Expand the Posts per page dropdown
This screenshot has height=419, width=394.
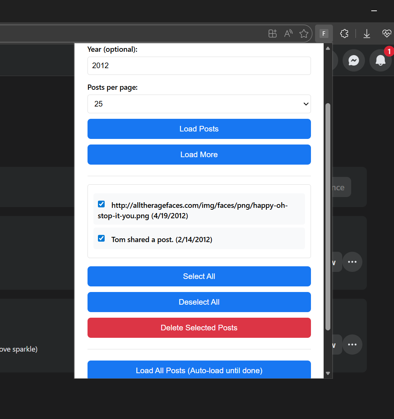coord(199,104)
